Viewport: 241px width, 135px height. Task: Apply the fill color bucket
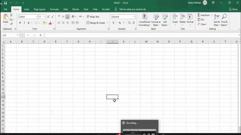point(44,23)
